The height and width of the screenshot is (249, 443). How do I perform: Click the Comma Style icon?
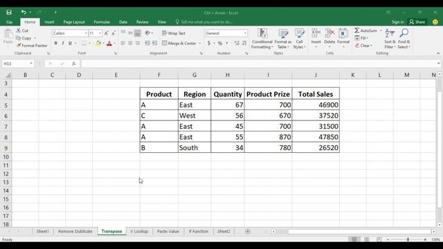(x=227, y=43)
